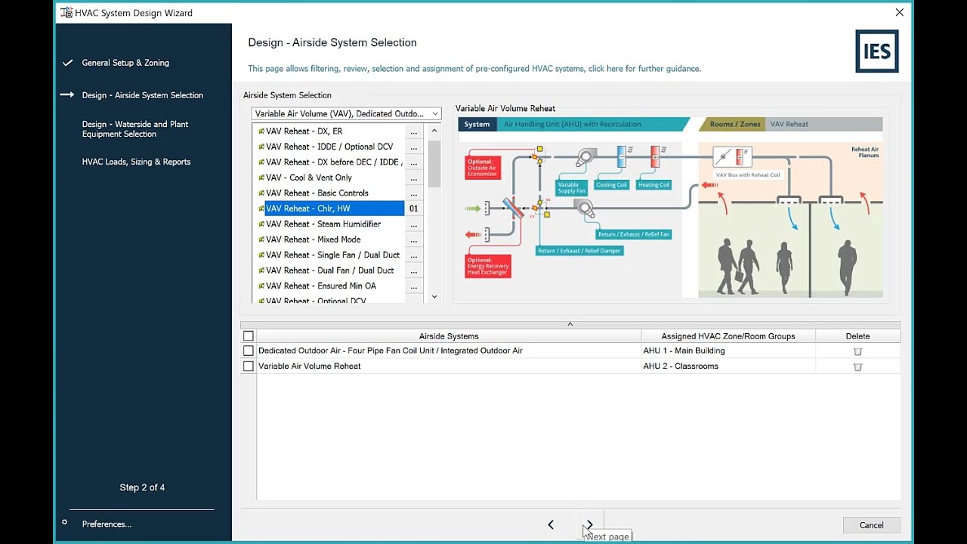Check the Dedicated Outdoor Air system checkbox
Viewport: 967px width, 544px height.
(x=249, y=351)
